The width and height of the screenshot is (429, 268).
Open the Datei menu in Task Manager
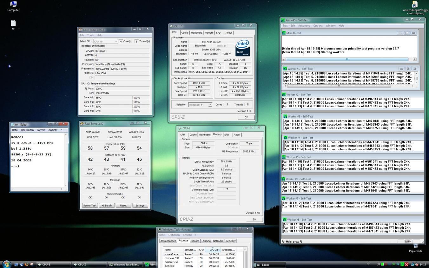(x=162, y=235)
